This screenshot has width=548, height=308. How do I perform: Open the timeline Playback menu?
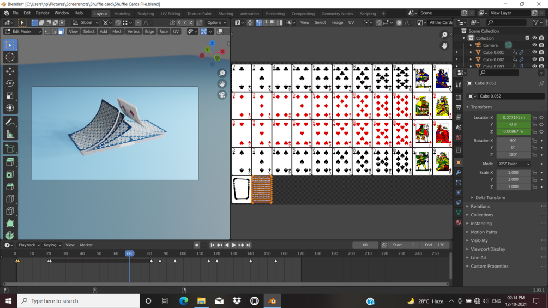29,245
